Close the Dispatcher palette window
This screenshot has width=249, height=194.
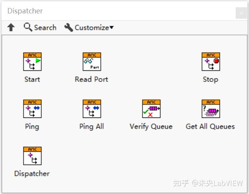(241, 13)
